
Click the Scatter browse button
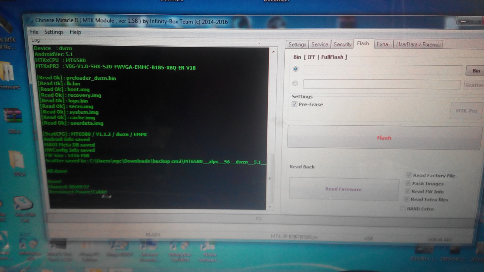(x=474, y=85)
